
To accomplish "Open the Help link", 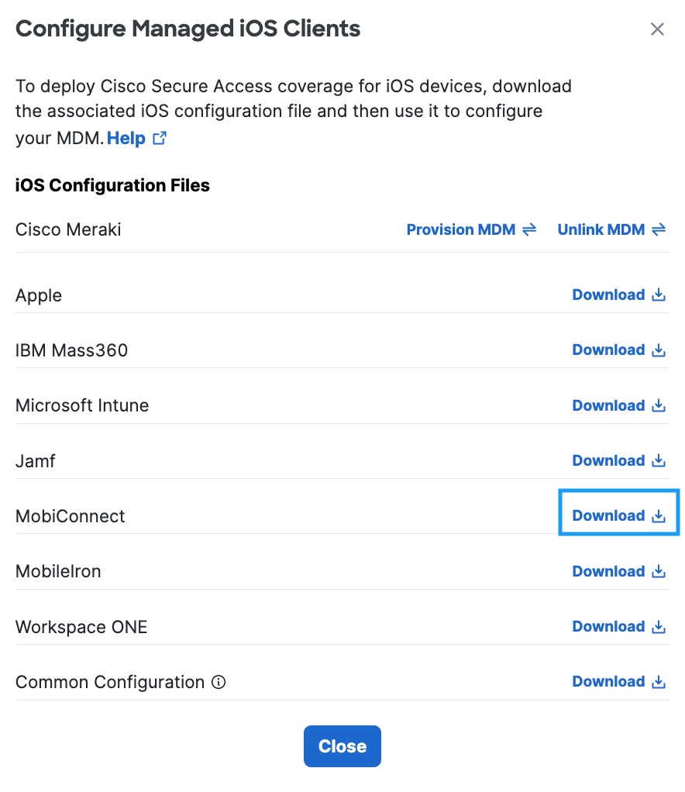I will pyautogui.click(x=126, y=138).
